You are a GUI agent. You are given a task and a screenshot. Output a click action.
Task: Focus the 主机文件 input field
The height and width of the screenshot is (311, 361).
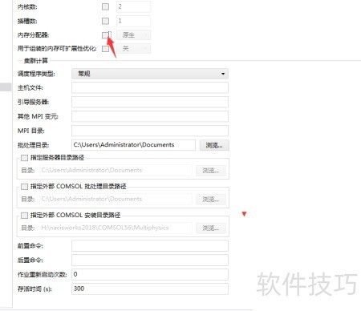(x=150, y=87)
